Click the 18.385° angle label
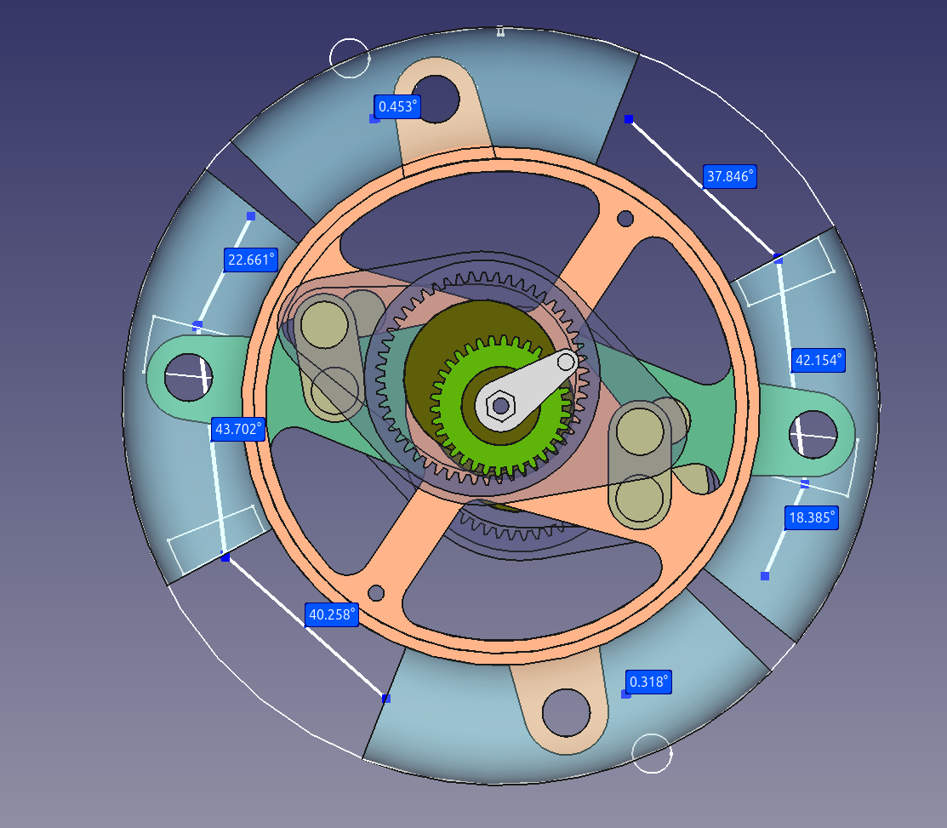Image resolution: width=947 pixels, height=828 pixels. coord(812,517)
